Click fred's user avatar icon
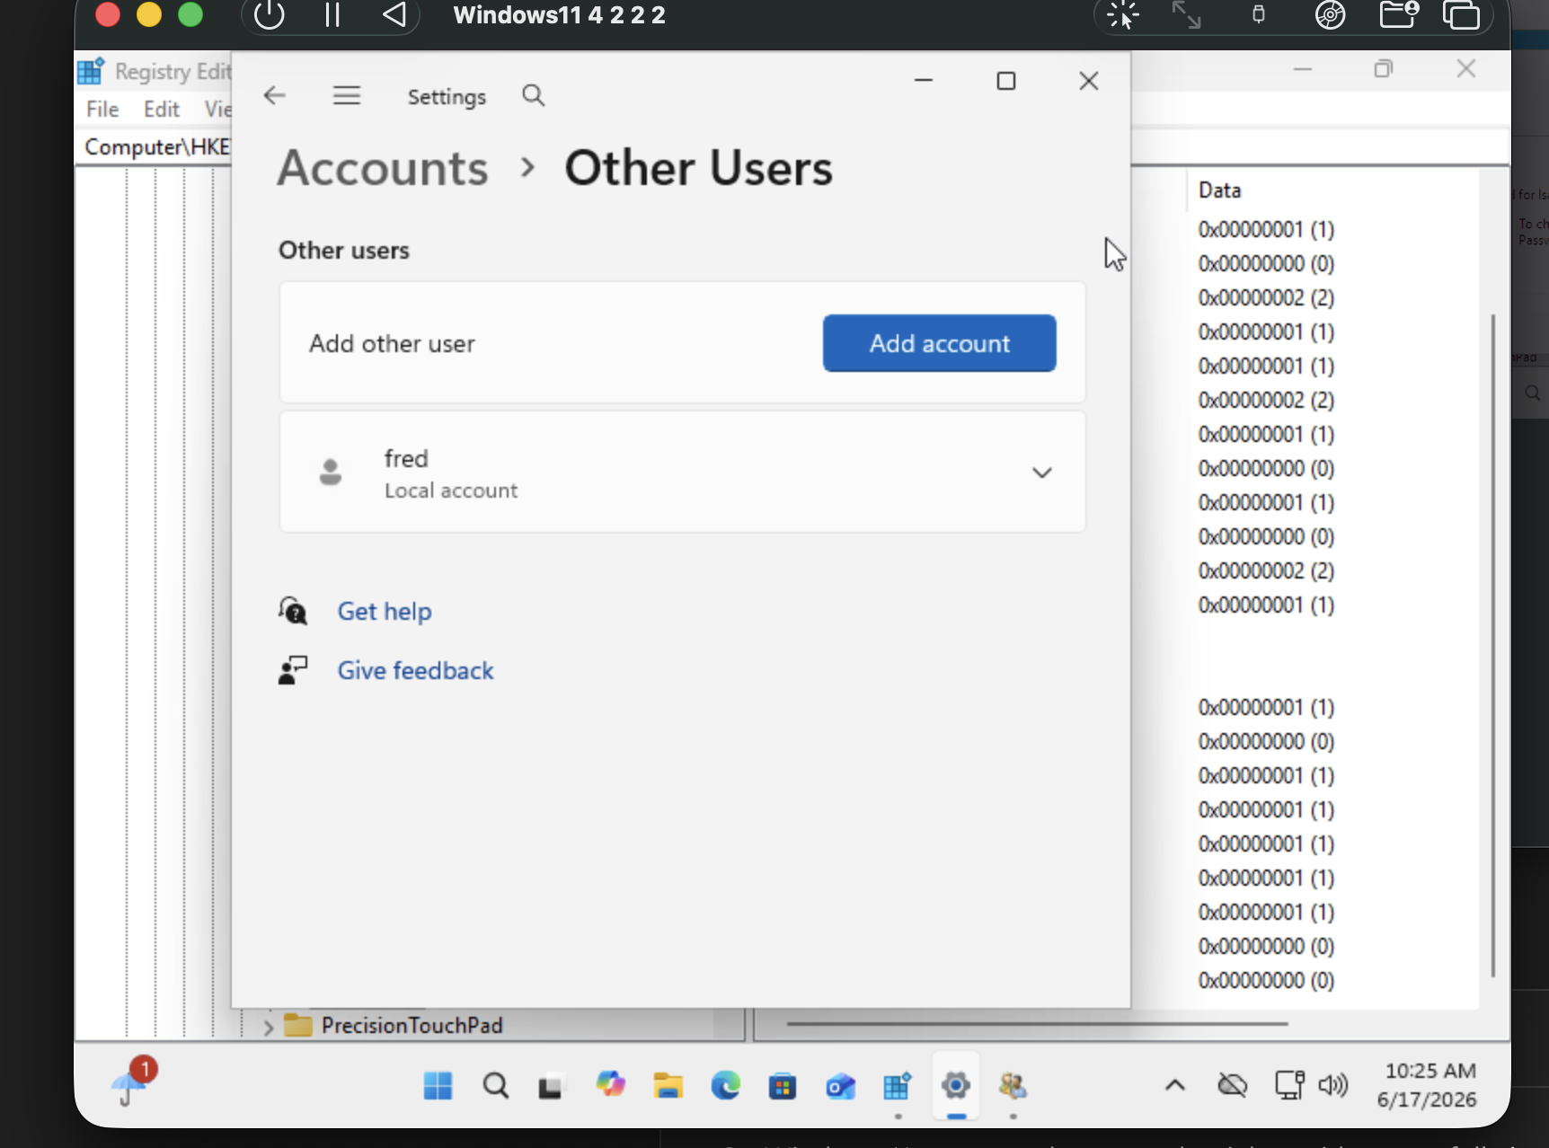Screen dimensions: 1549x1148 coord(331,472)
